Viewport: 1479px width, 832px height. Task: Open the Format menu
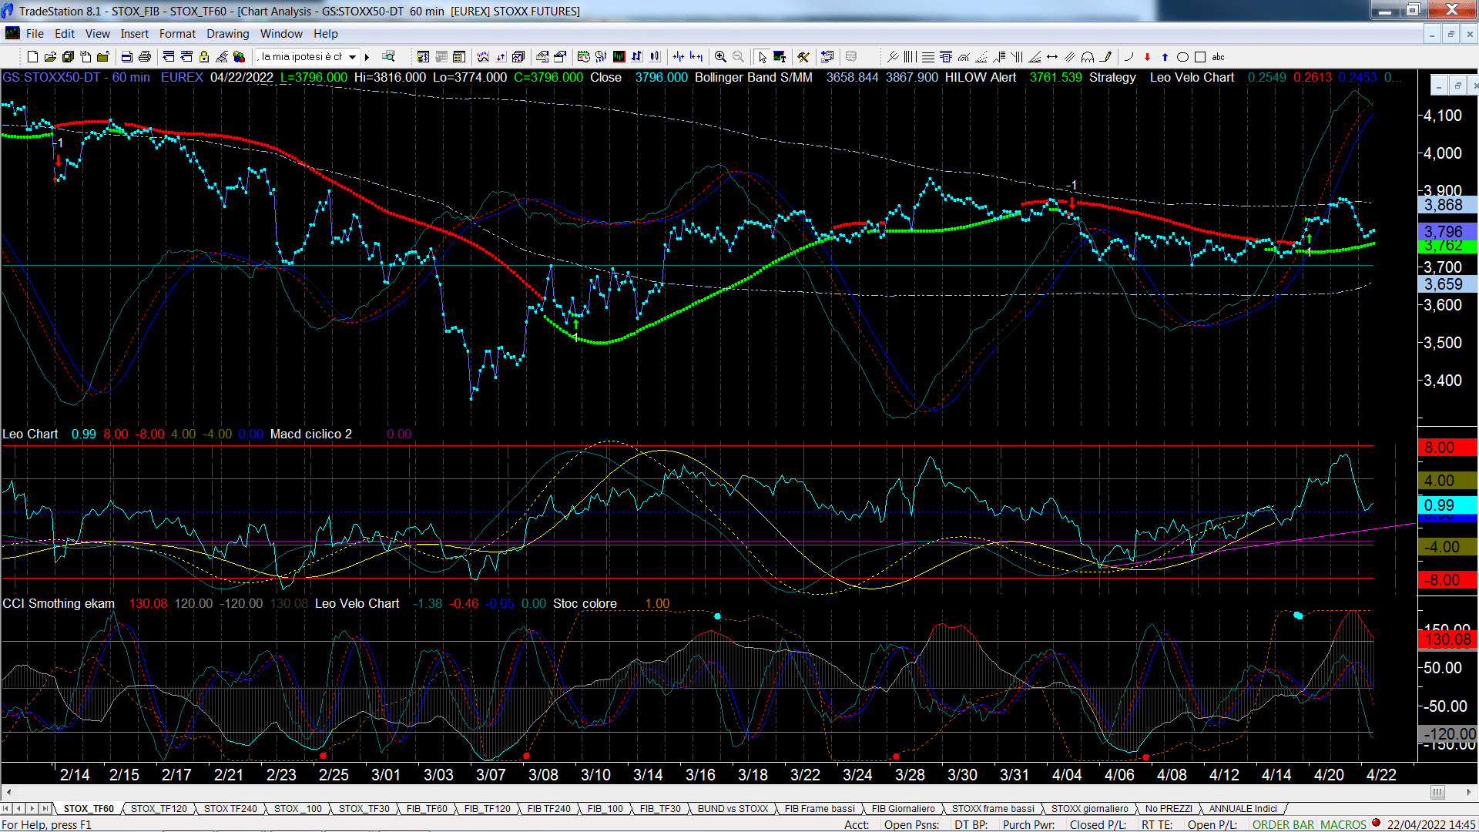coord(178,33)
